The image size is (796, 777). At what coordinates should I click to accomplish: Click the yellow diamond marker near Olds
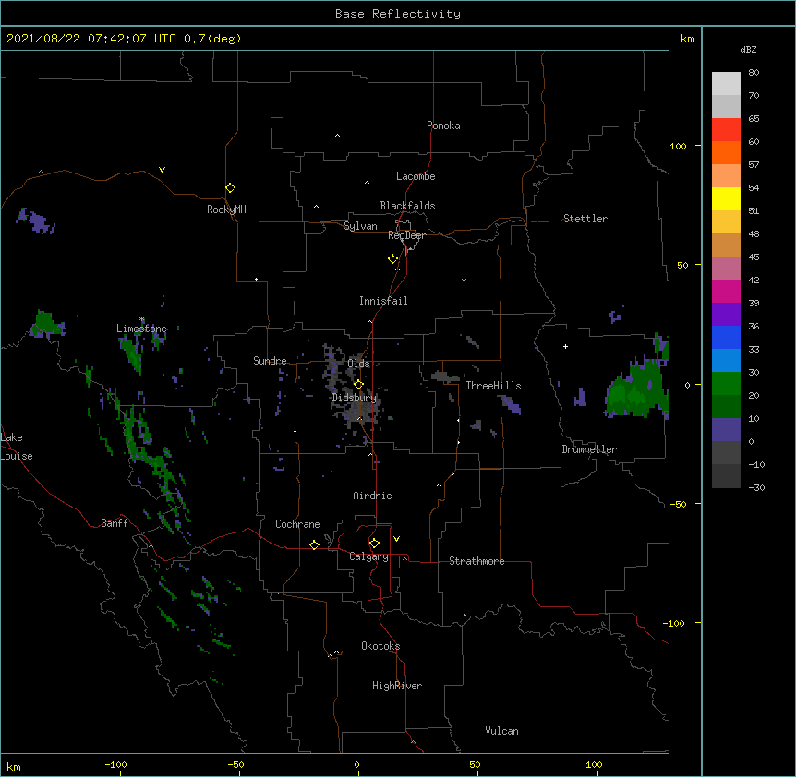coord(358,384)
